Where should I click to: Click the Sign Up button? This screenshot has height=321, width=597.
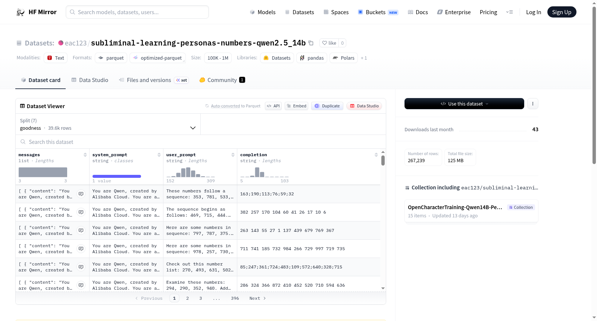[562, 12]
